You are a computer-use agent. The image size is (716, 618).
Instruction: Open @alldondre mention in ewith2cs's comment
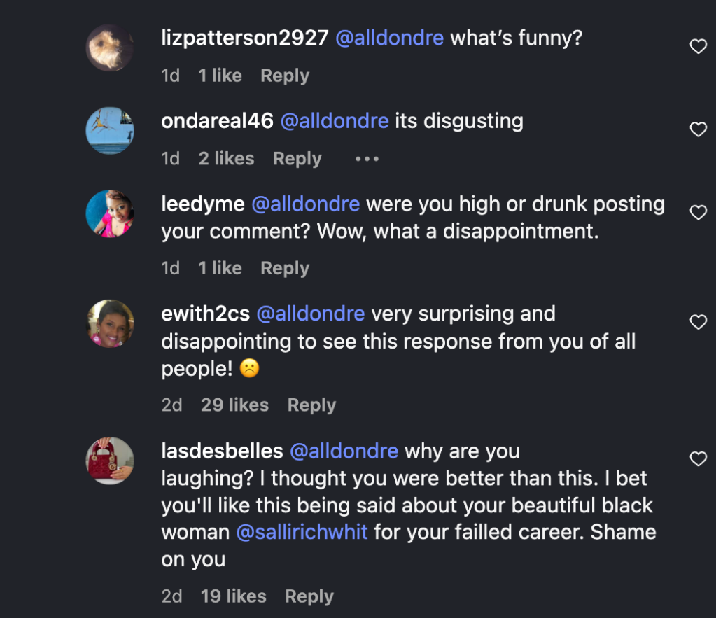(311, 314)
